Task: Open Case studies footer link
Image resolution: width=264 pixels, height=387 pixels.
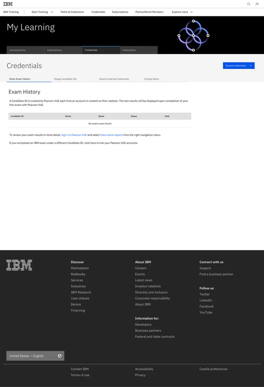Action: point(80,298)
